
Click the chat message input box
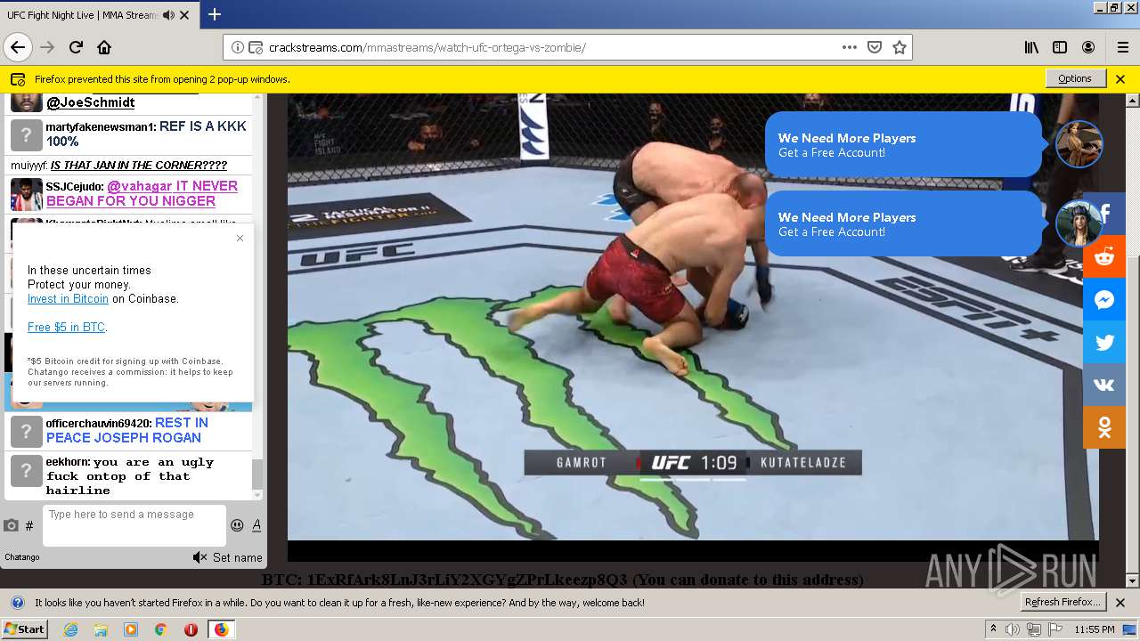pos(134,525)
